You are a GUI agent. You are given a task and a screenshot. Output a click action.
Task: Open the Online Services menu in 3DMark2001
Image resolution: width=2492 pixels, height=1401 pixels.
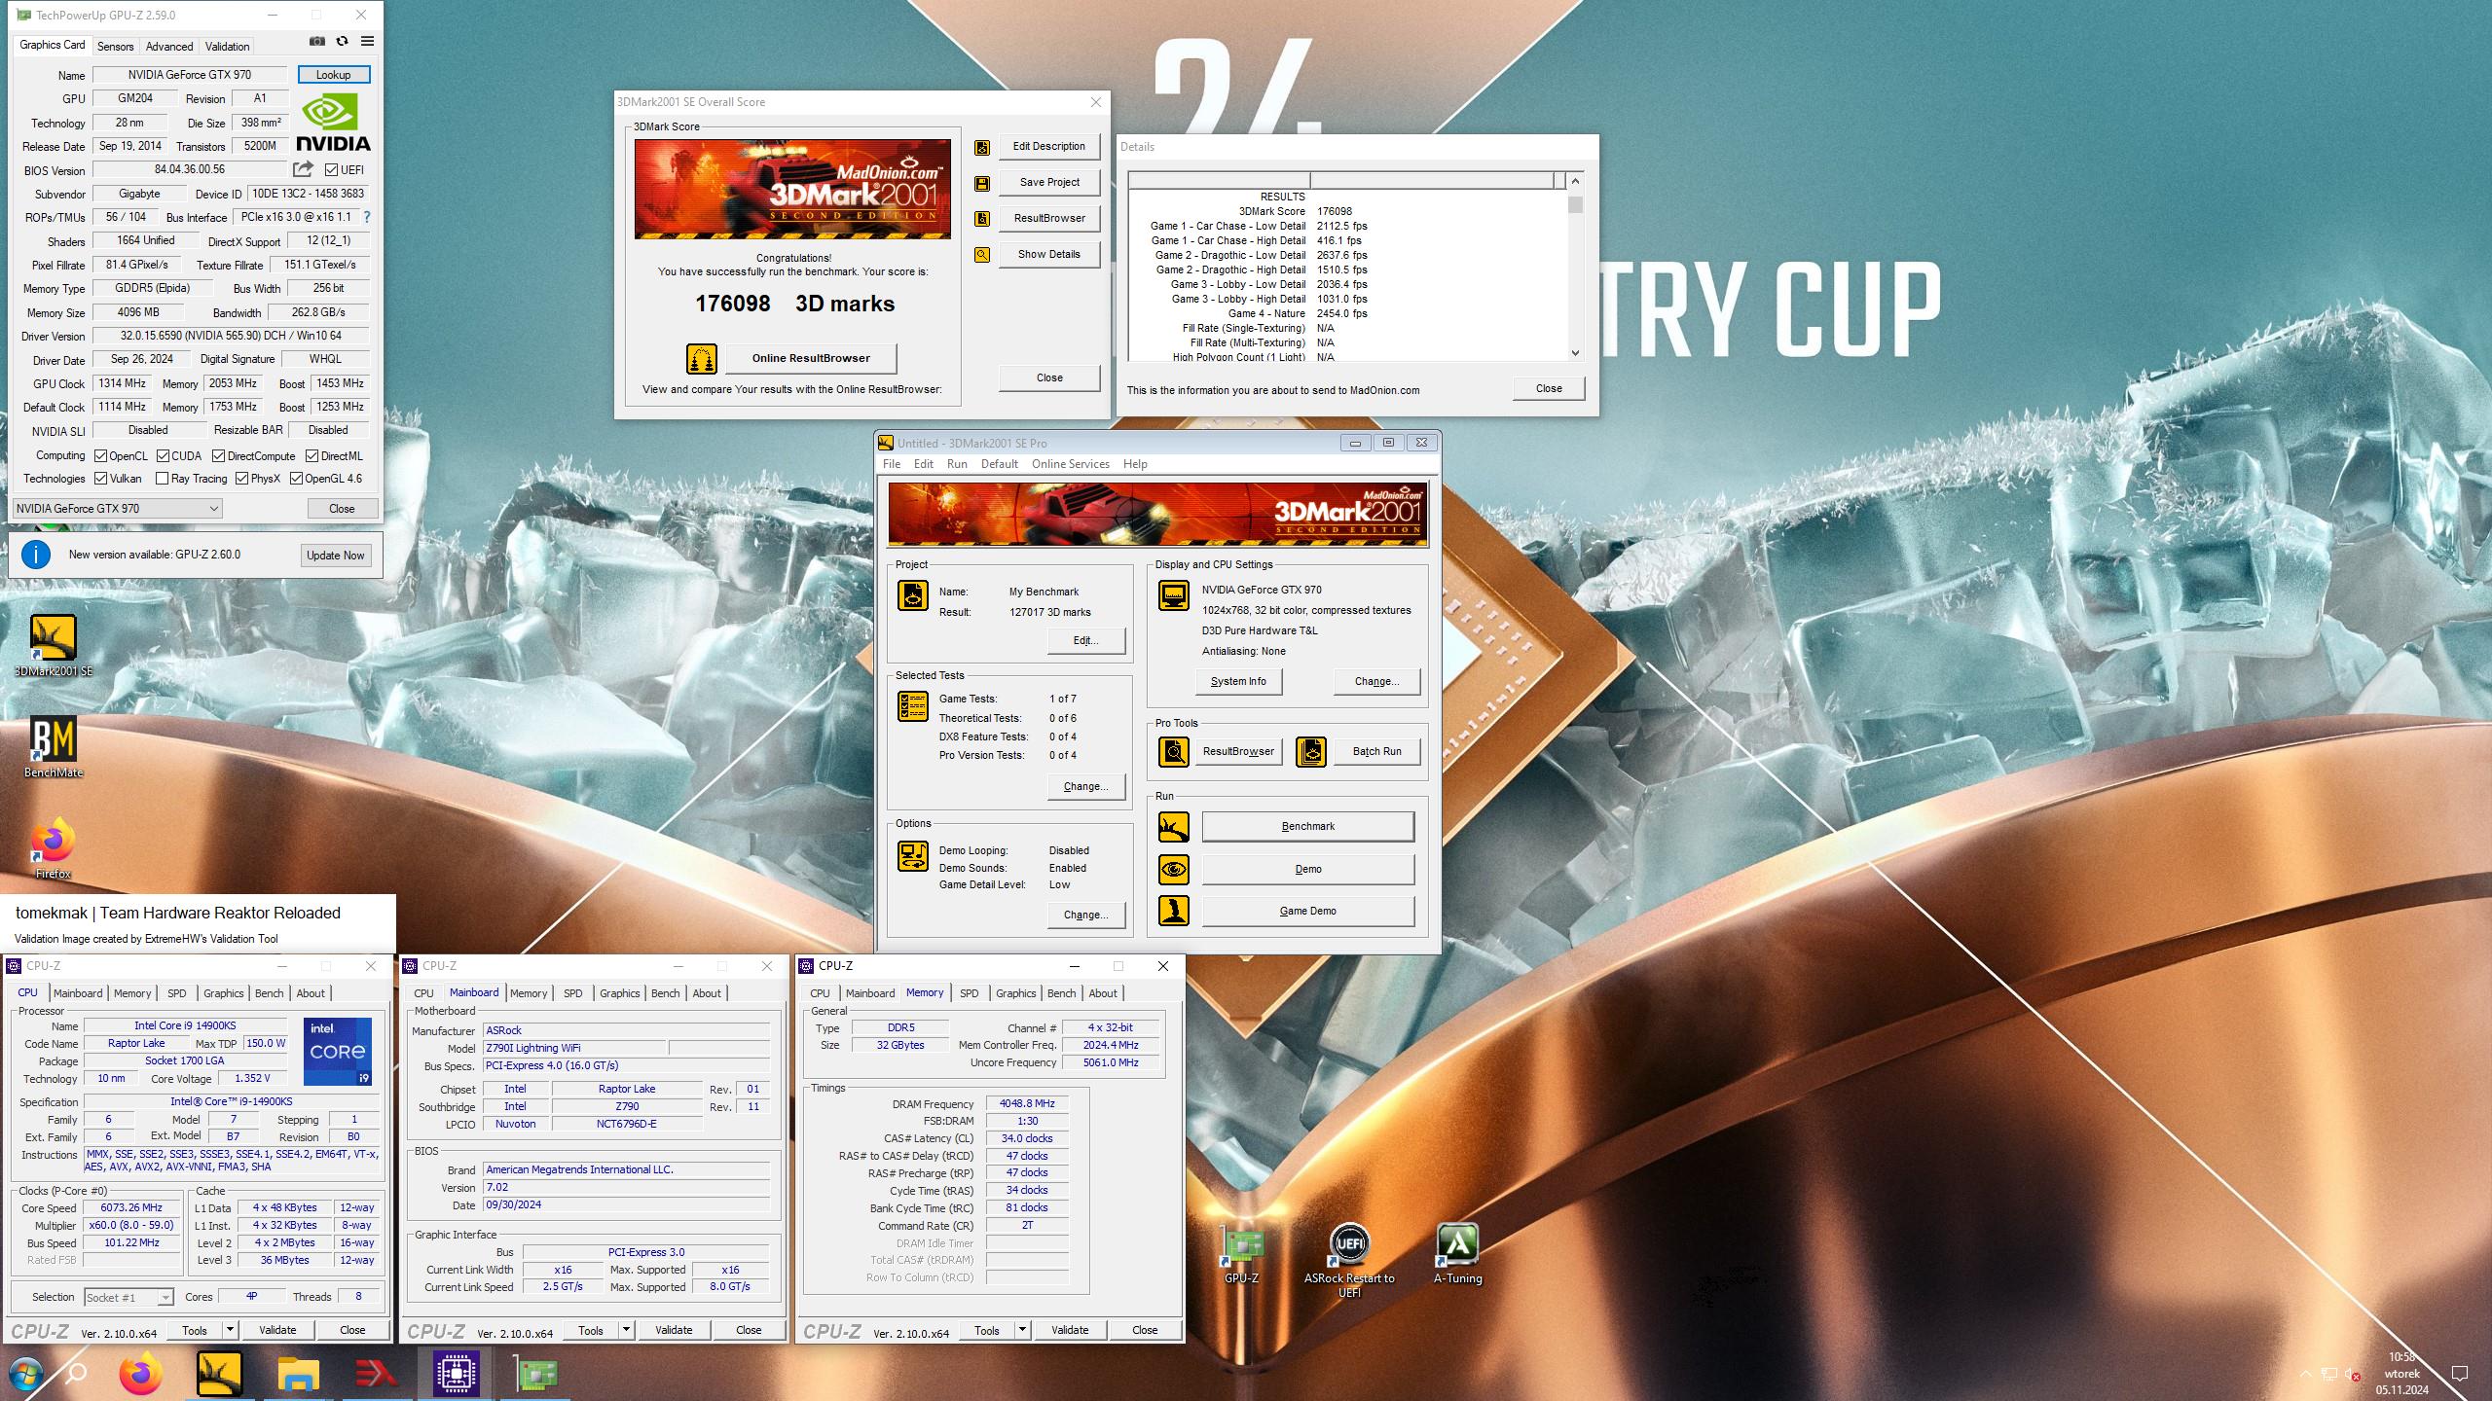(1070, 464)
